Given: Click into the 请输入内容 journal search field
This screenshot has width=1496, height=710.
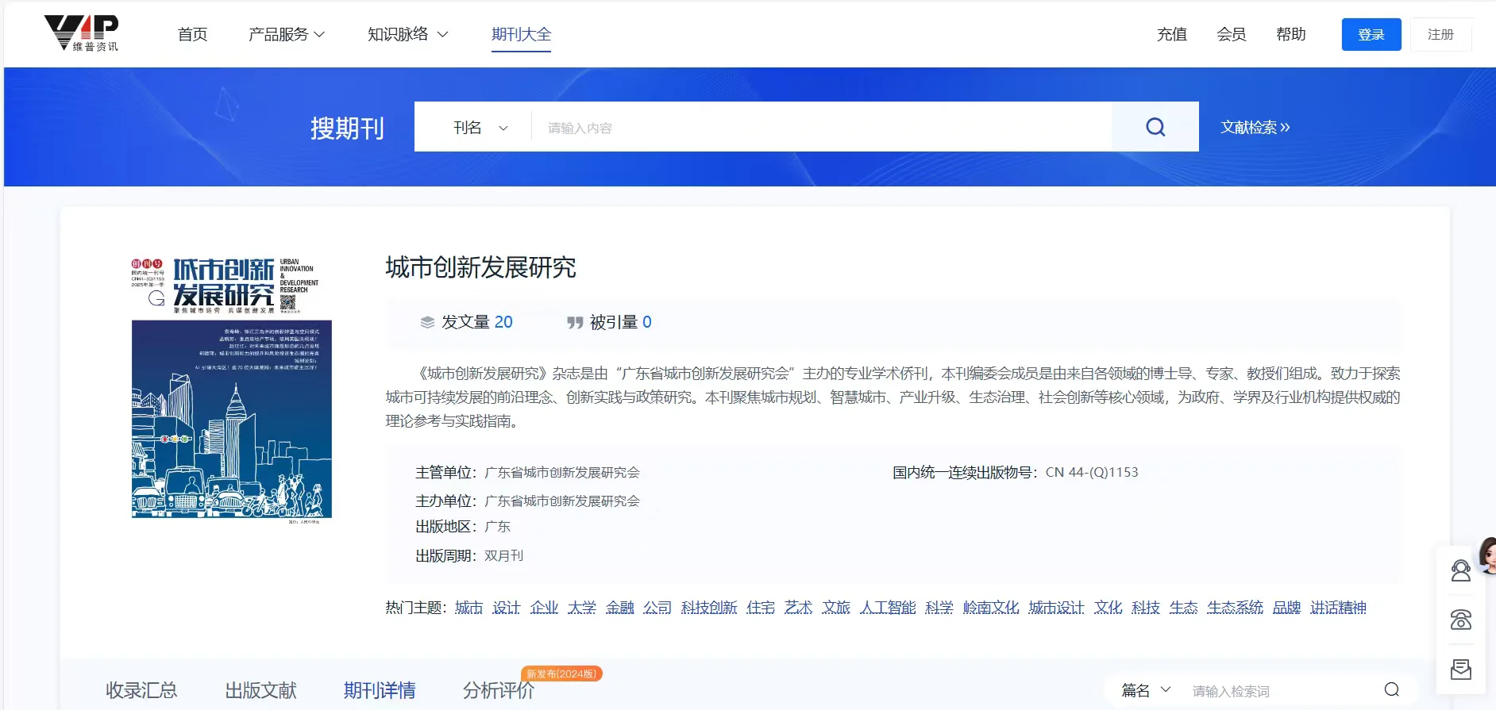Looking at the screenshot, I should [822, 128].
